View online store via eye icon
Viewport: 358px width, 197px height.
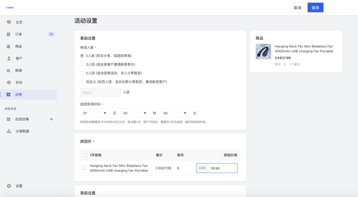coord(51,119)
